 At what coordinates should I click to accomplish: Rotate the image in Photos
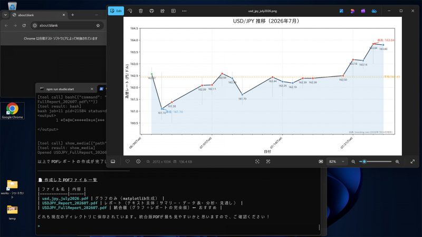tap(130, 11)
